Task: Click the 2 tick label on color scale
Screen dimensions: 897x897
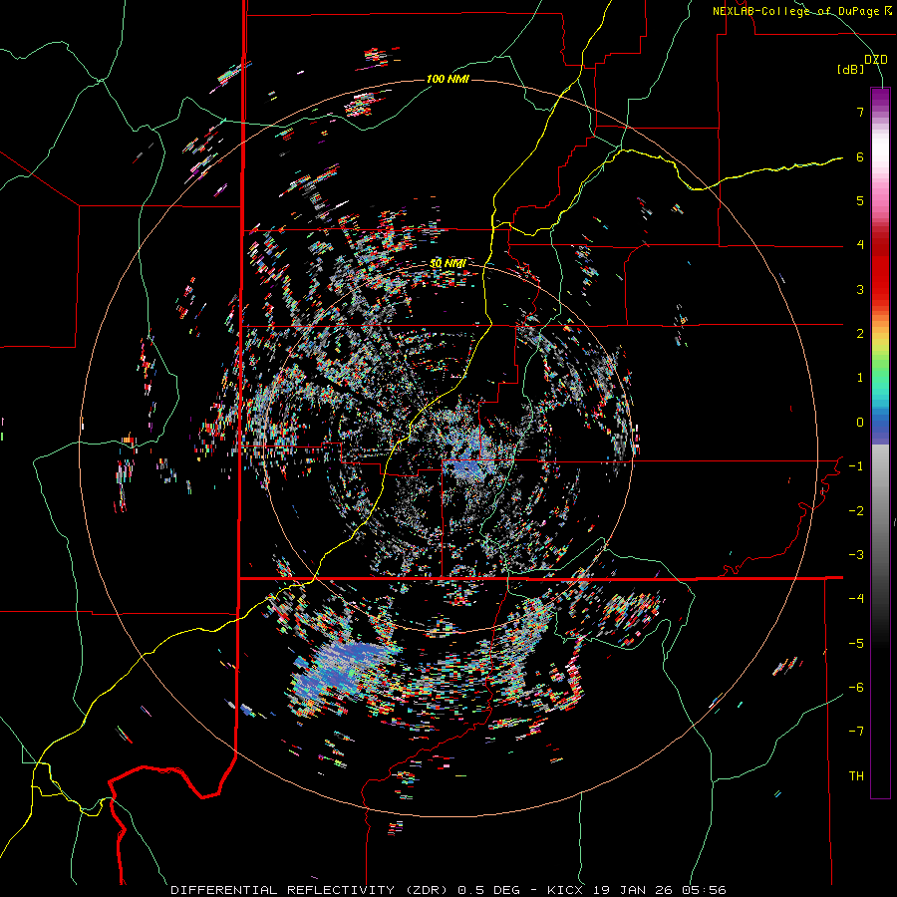Action: tap(860, 334)
